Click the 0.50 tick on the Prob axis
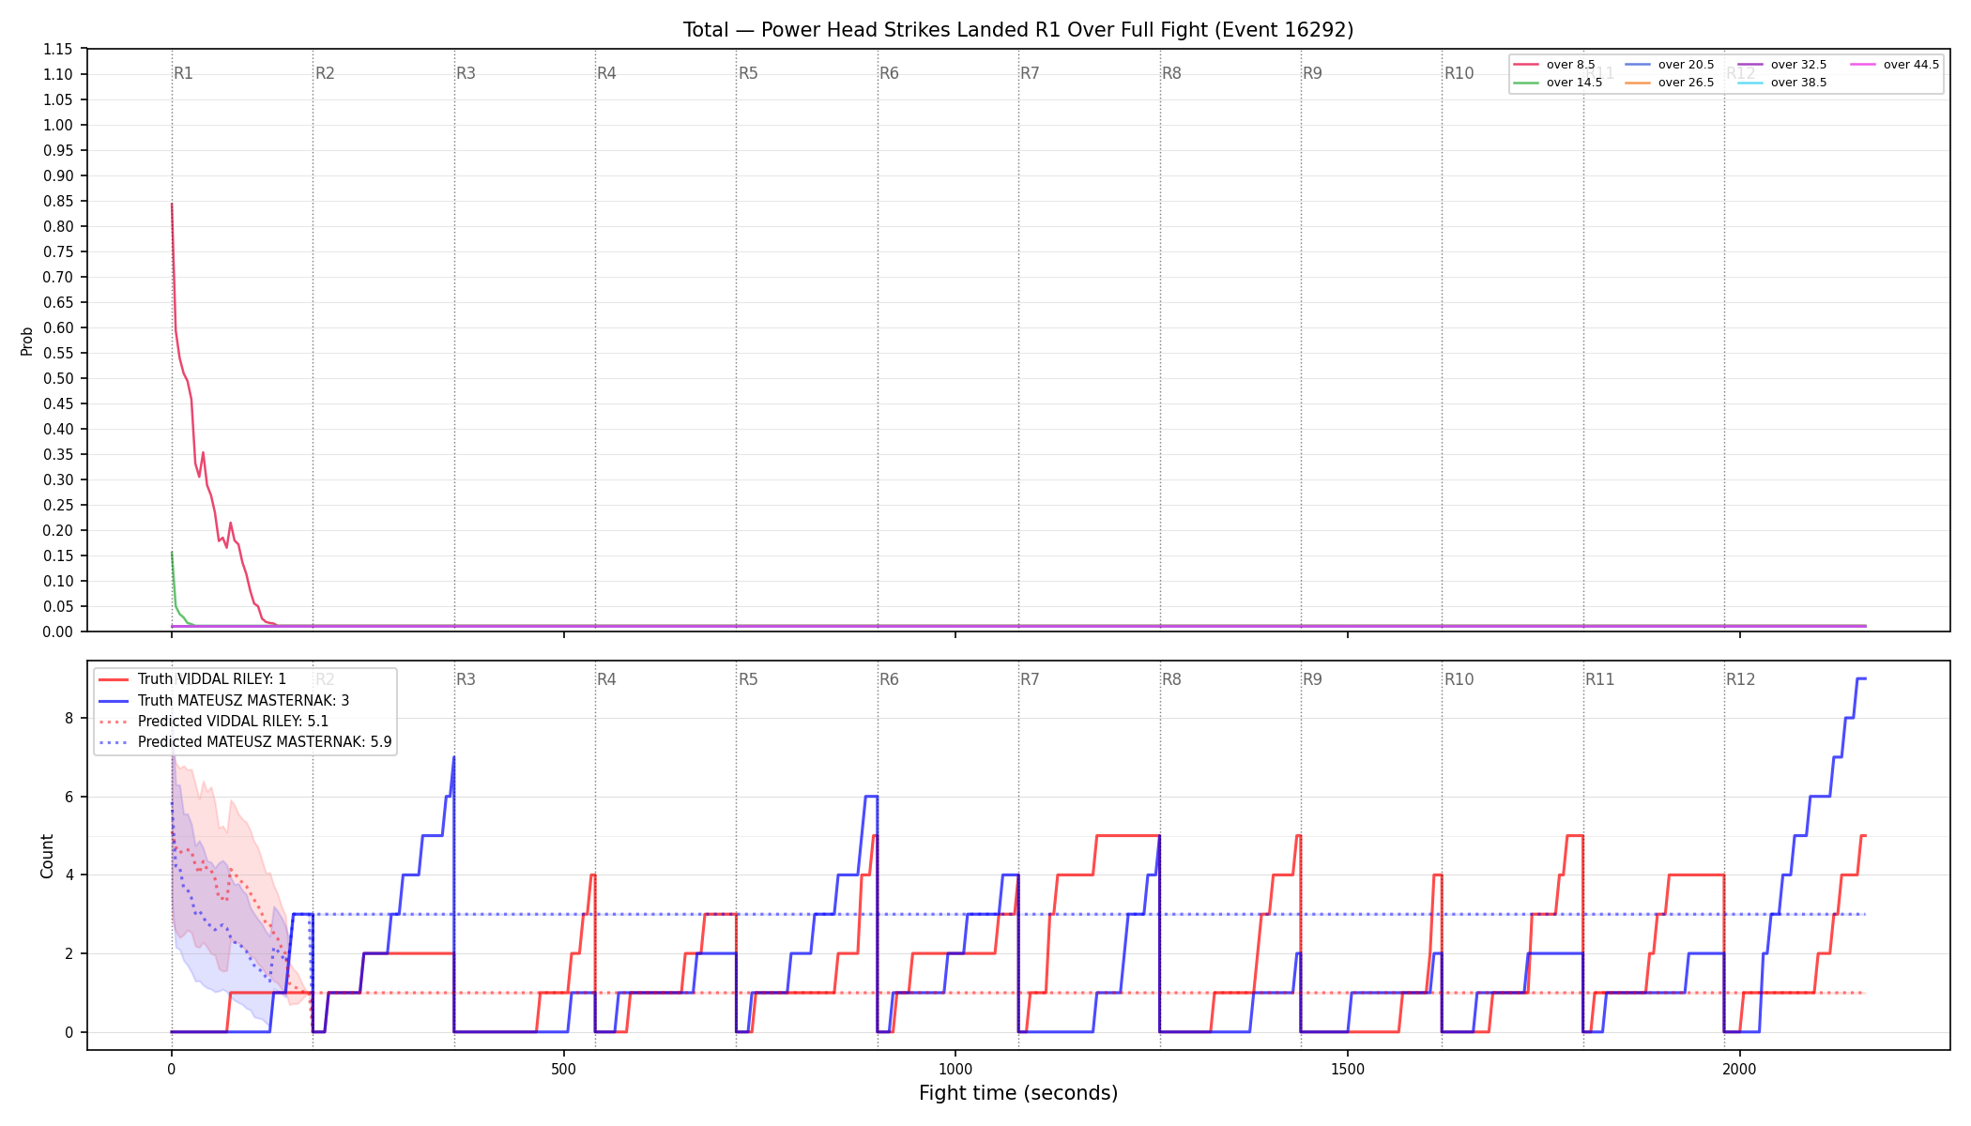This screenshot has width=1971, height=1126. point(57,378)
